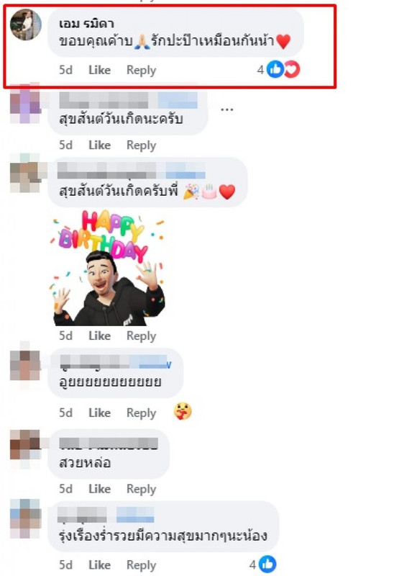
Task: Open the Happy Birthday avatar sticker
Action: point(107,268)
